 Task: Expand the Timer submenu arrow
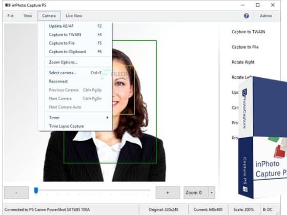pos(108,118)
